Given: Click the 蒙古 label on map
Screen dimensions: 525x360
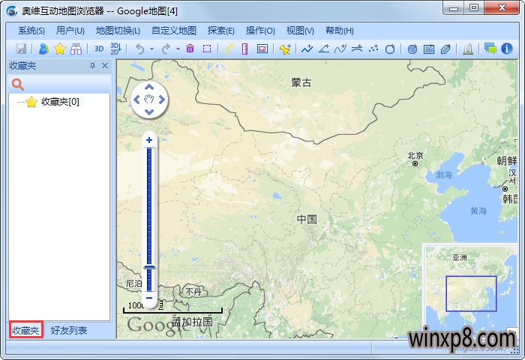Looking at the screenshot, I should pos(301,82).
